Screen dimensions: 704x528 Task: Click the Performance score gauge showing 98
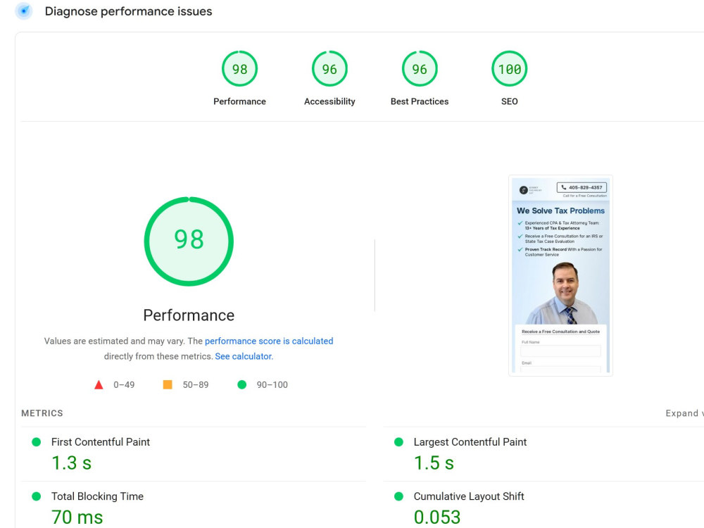point(239,69)
